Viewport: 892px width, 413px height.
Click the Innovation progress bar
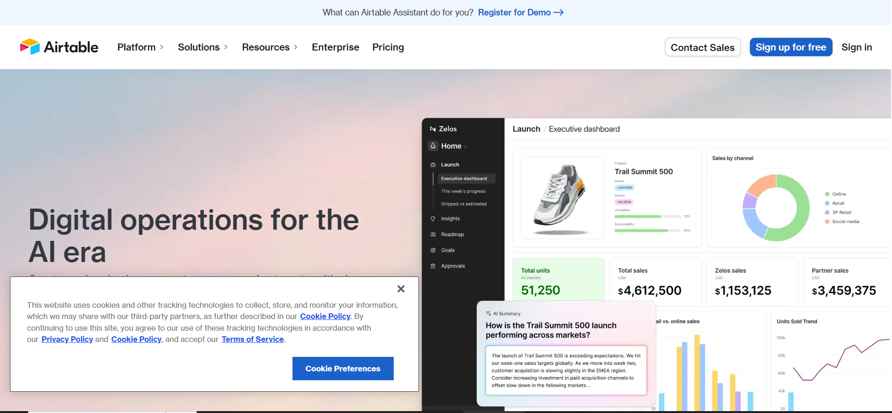[648, 217]
